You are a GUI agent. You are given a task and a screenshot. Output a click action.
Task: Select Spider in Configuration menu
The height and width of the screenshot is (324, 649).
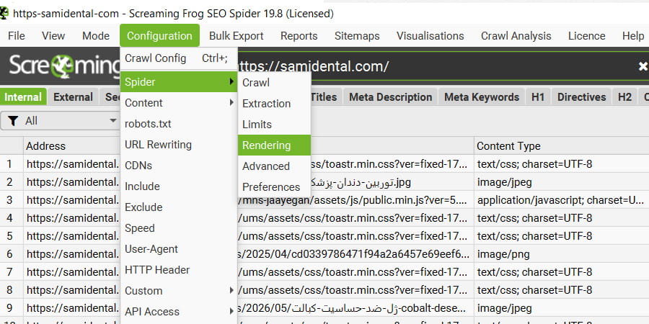(x=178, y=82)
